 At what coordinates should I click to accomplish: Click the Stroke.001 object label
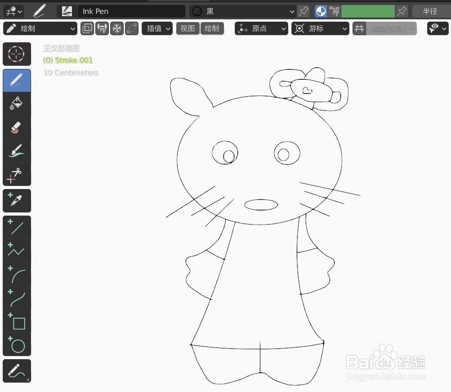point(68,60)
